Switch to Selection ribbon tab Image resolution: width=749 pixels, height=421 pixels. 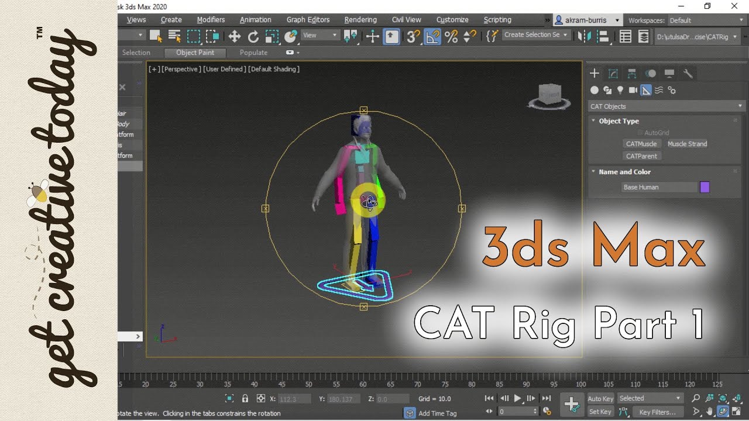click(136, 53)
